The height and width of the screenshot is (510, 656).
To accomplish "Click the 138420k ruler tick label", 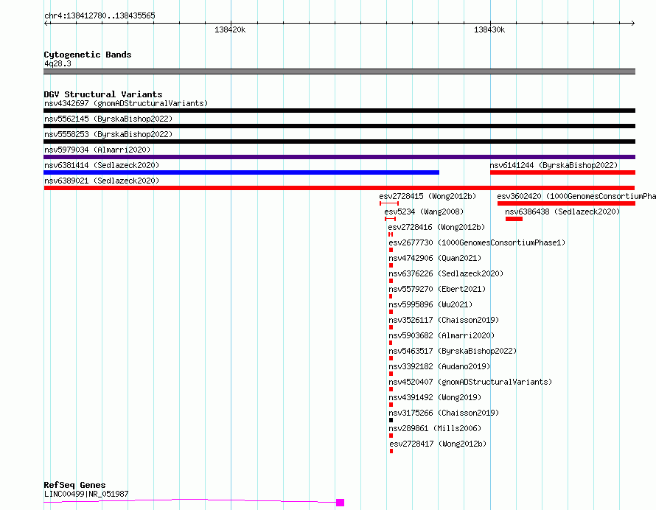I will pos(230,29).
